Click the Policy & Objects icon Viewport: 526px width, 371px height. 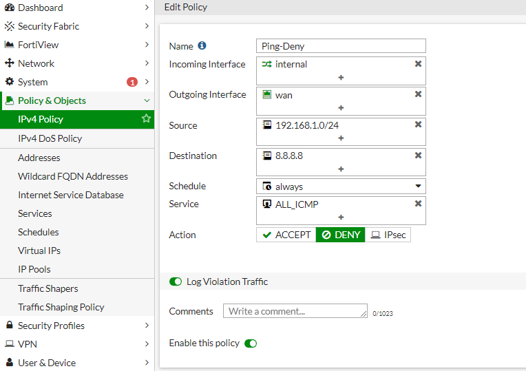pos(10,100)
